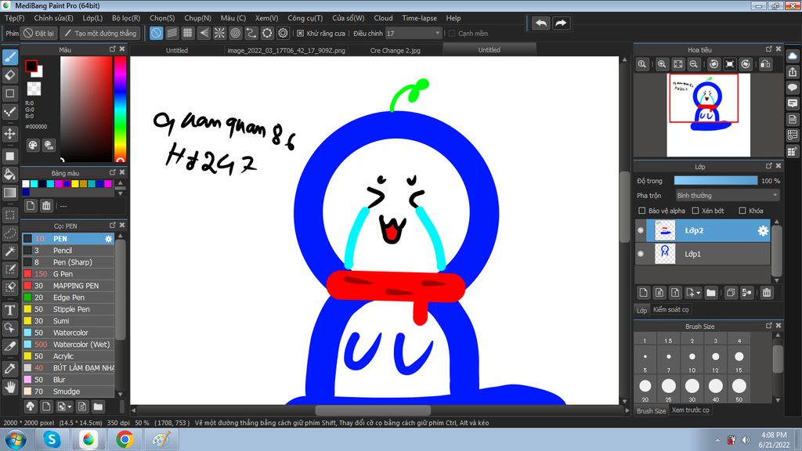Image resolution: width=802 pixels, height=451 pixels.
Task: Select the Move tool
Action: pos(9,134)
